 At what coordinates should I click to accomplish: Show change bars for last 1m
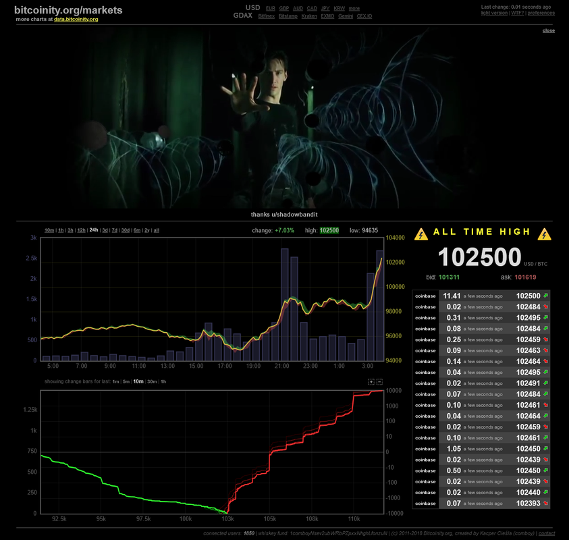(116, 381)
